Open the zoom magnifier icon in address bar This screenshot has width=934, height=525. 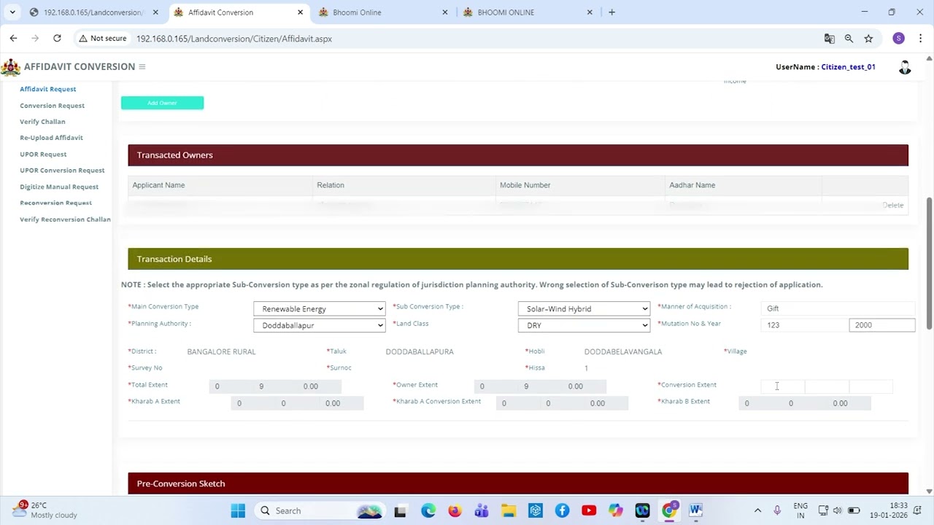coord(849,39)
